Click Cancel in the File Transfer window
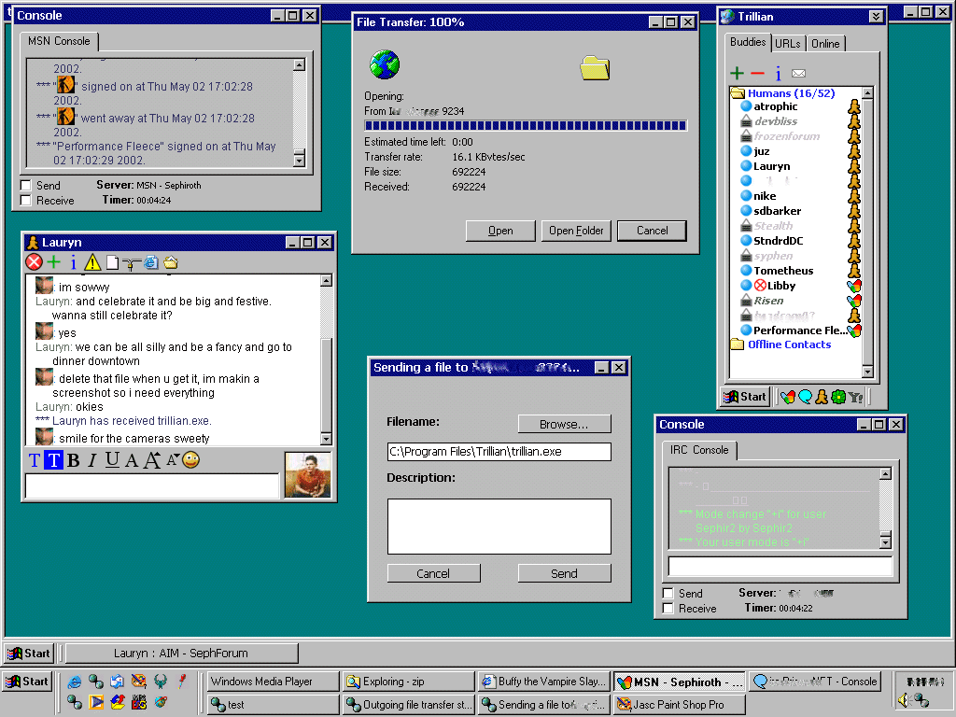Screen dimensions: 956x717 (x=652, y=231)
